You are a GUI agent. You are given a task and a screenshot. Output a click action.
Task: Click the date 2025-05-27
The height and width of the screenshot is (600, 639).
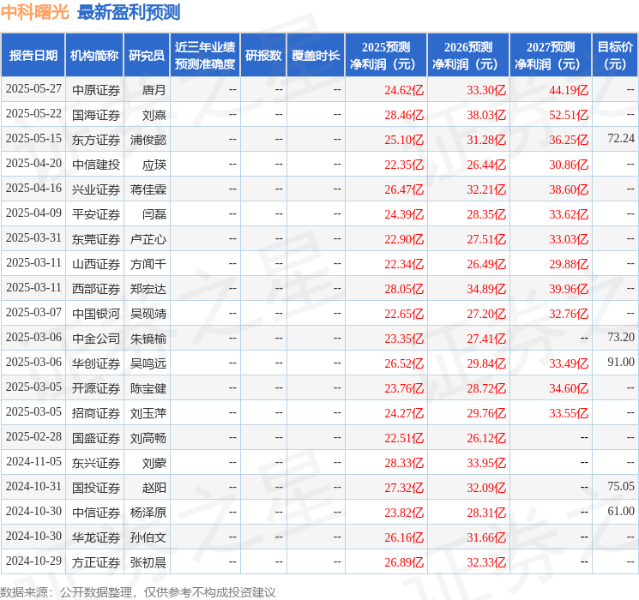point(33,88)
